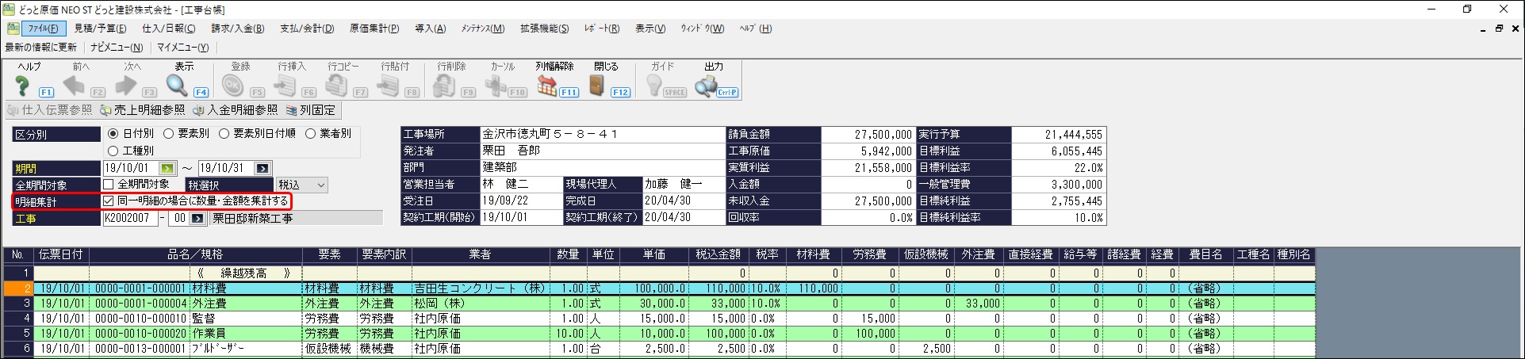Click 最新の情報に更新

click(41, 48)
